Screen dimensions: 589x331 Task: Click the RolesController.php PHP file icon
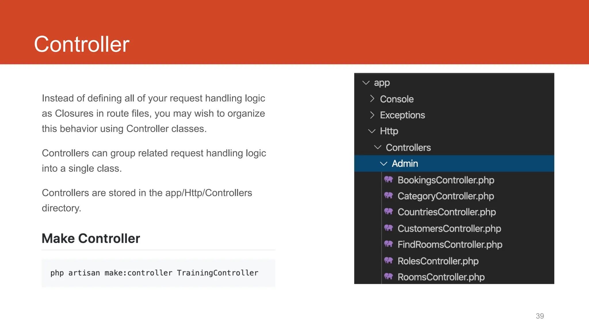click(389, 261)
